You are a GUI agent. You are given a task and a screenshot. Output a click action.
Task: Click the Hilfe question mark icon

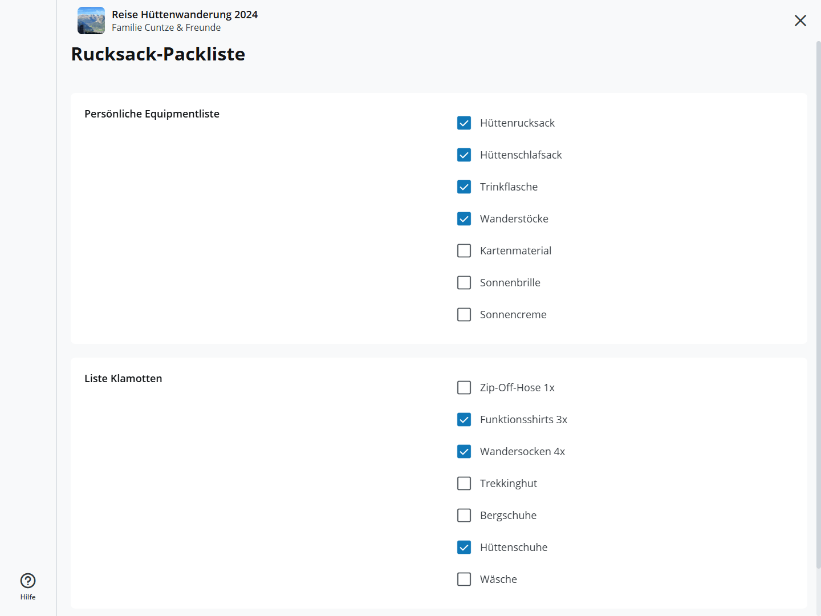point(28,581)
